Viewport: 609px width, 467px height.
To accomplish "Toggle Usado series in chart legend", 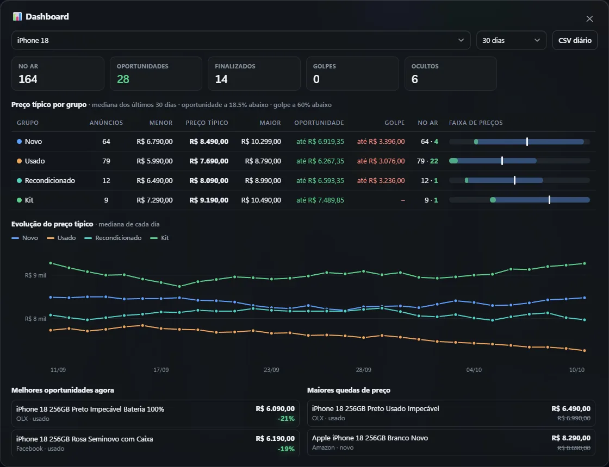I will [61, 238].
